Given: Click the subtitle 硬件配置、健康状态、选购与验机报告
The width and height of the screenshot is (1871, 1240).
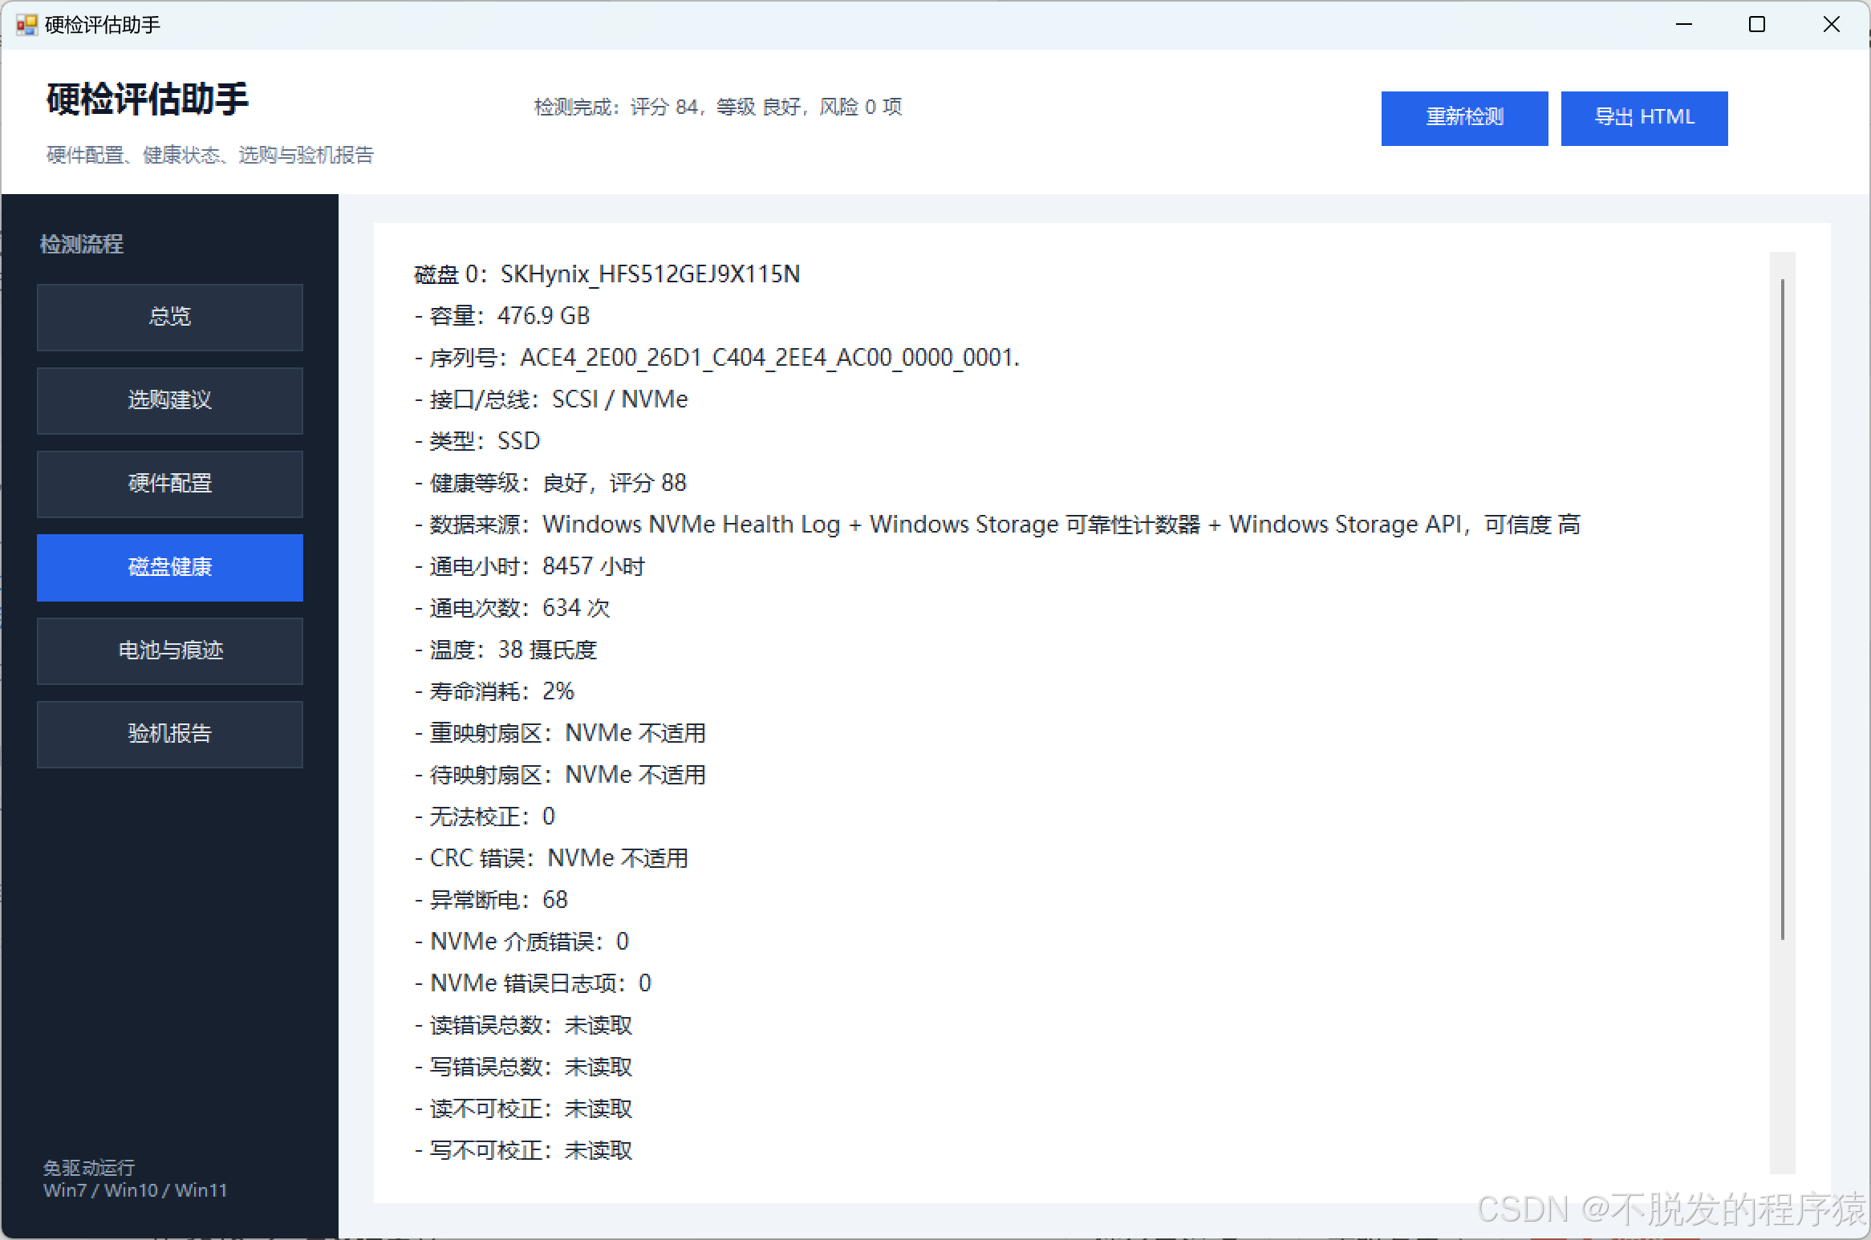Looking at the screenshot, I should pos(210,155).
